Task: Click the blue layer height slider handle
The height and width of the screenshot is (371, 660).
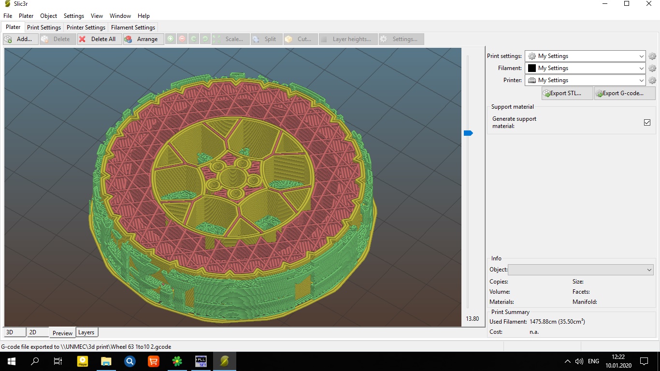Action: coord(468,133)
